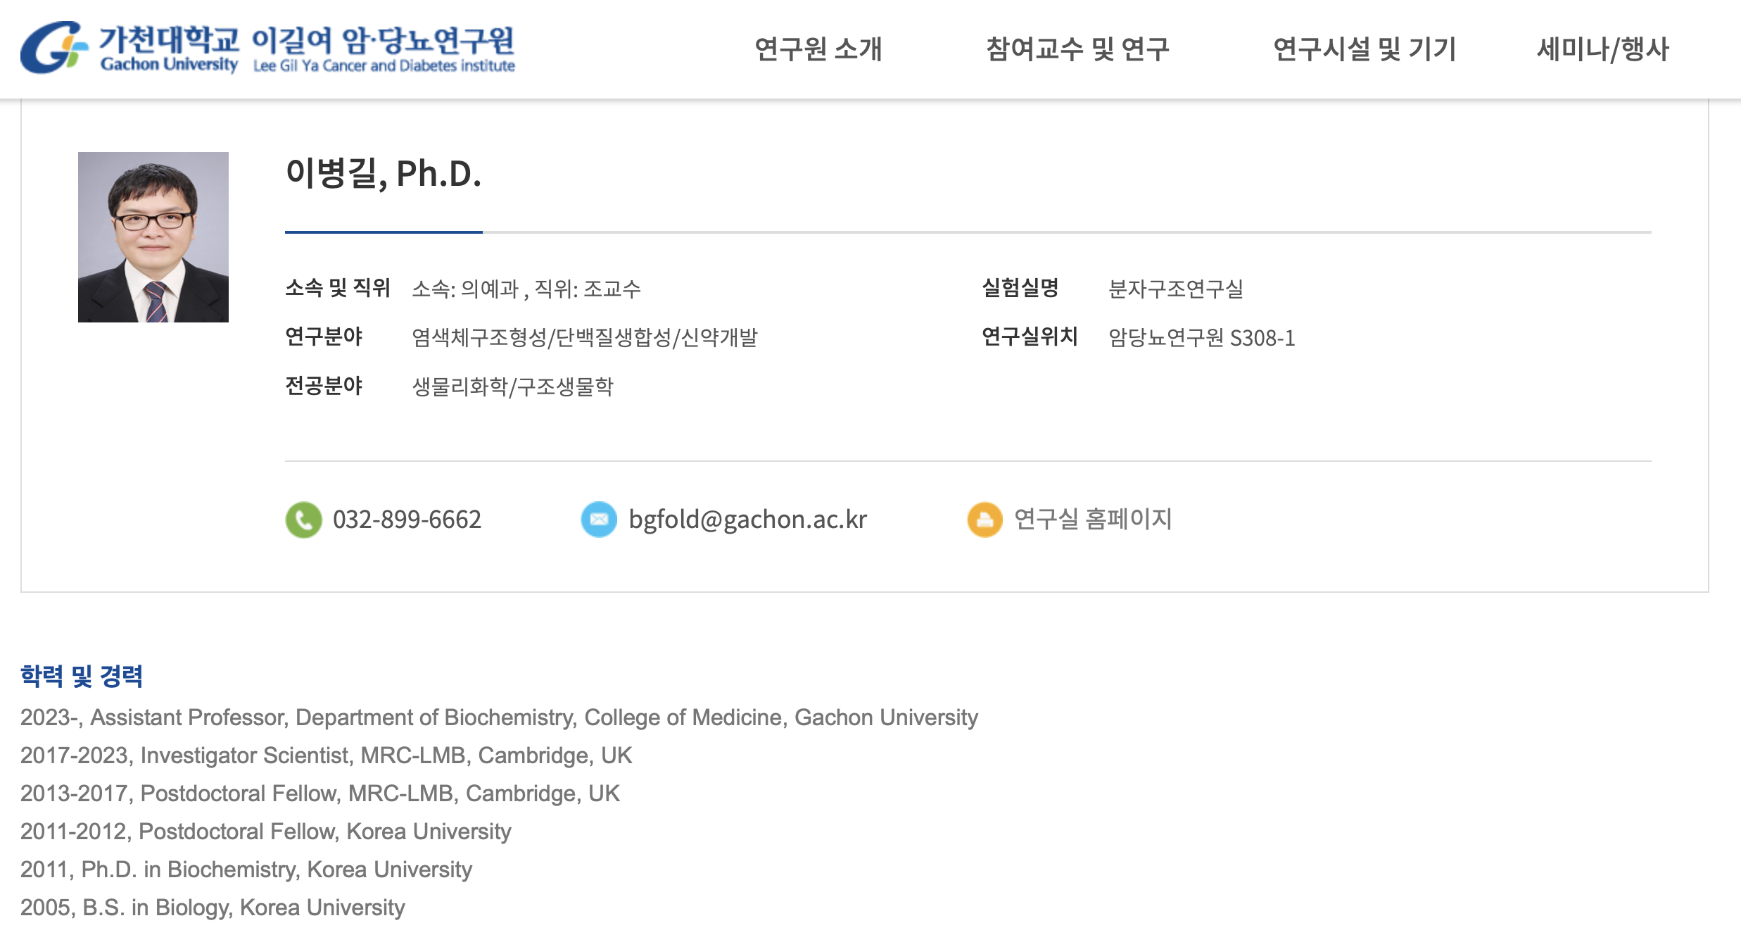Open the 참여교수 및 연구 menu
This screenshot has height=942, width=1741.
(x=1077, y=49)
